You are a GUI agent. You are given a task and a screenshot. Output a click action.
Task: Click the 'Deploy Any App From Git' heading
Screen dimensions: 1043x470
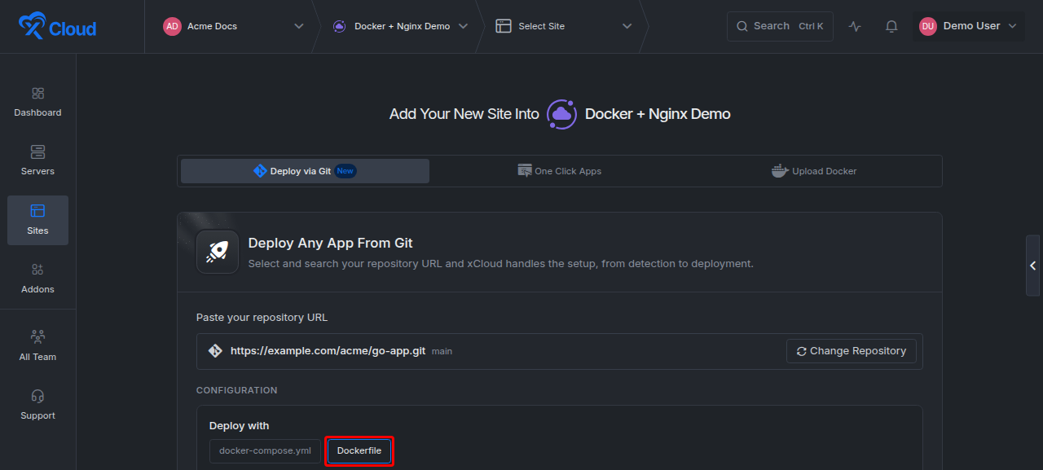(x=330, y=243)
